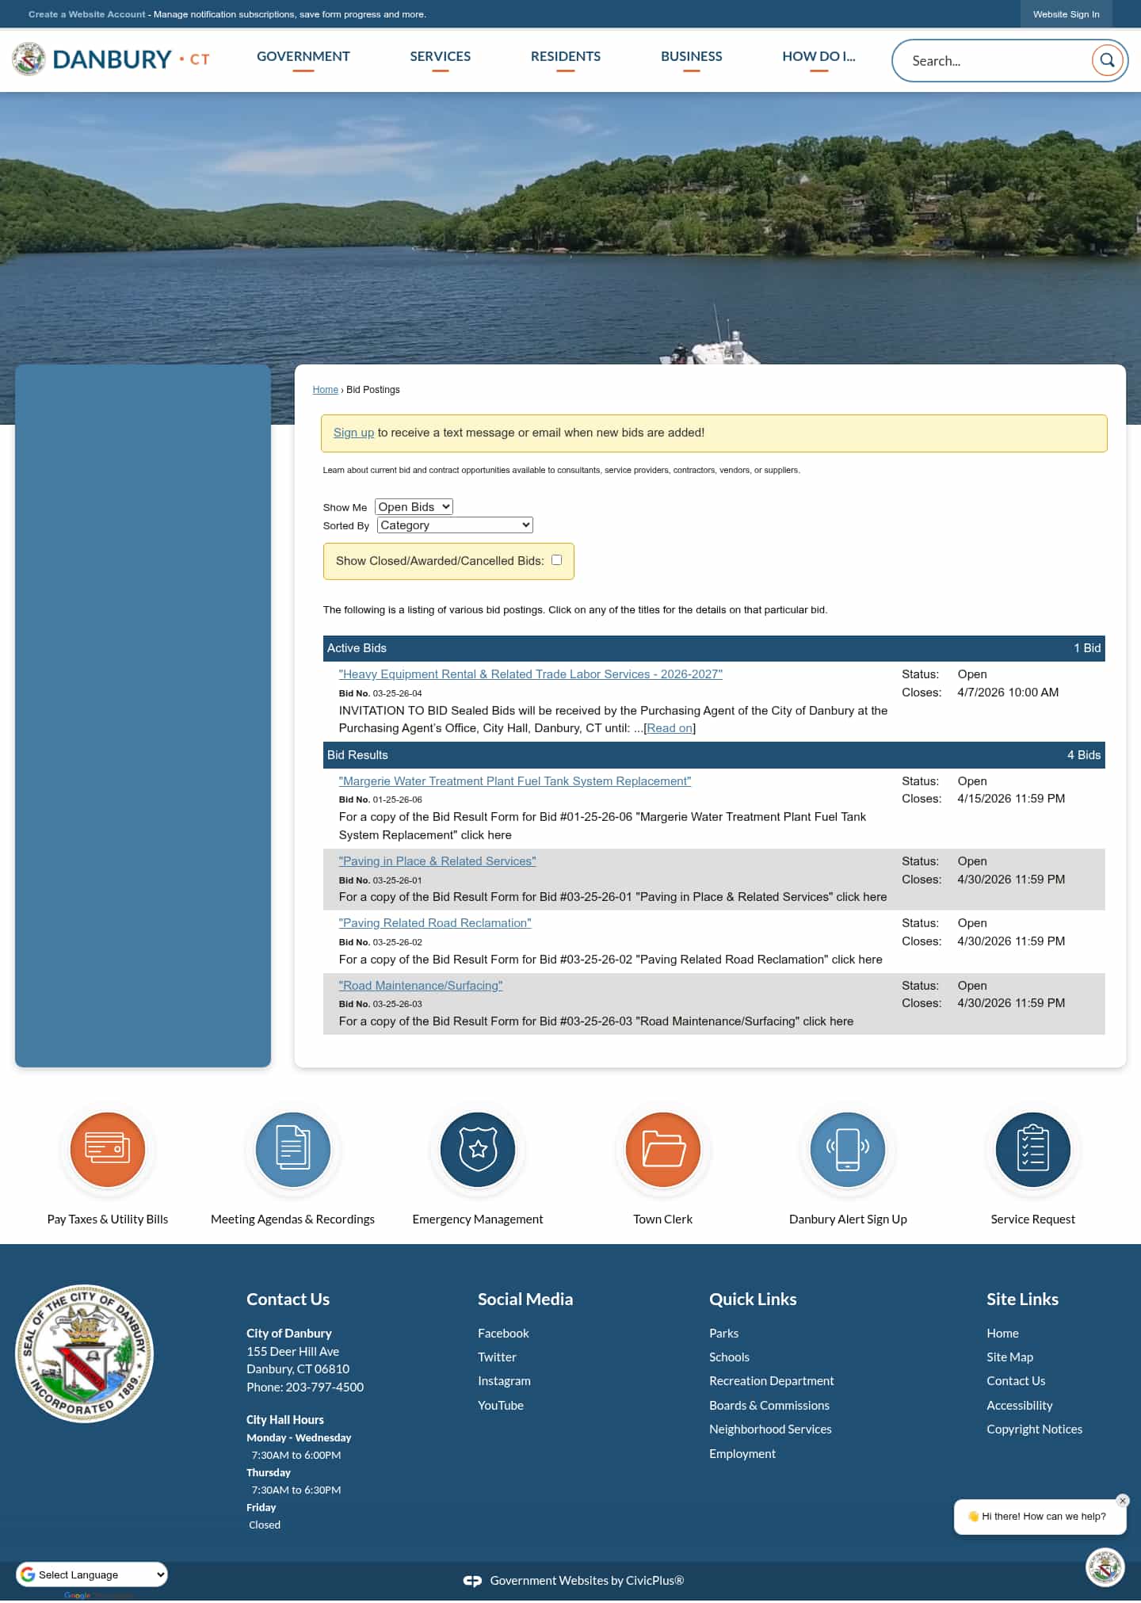Click the Sign up notification link
Image resolution: width=1141 pixels, height=1603 pixels.
click(x=353, y=433)
